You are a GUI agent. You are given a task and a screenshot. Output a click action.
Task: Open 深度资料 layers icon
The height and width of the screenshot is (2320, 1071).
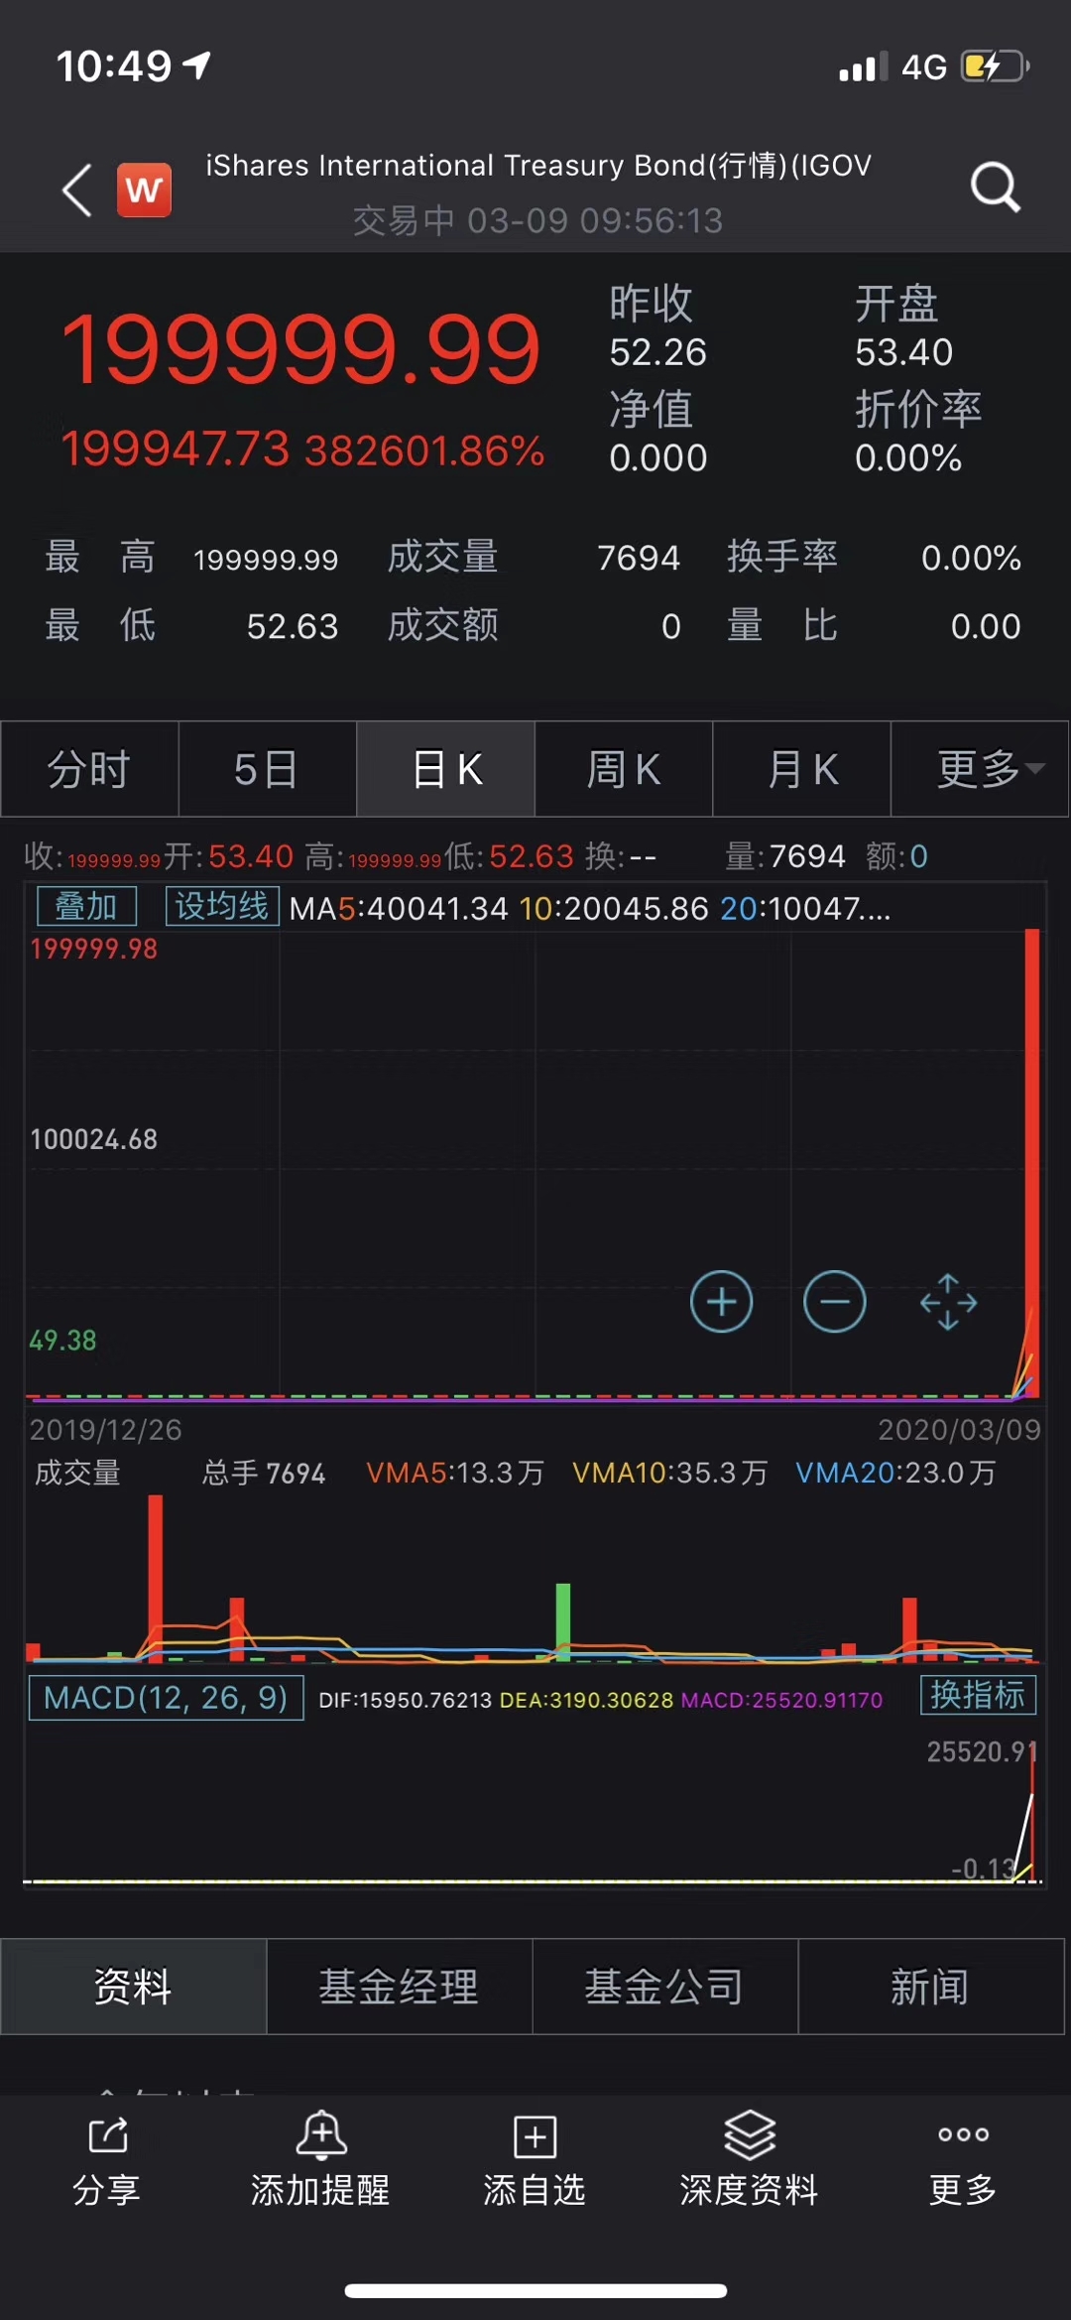[x=750, y=2134]
